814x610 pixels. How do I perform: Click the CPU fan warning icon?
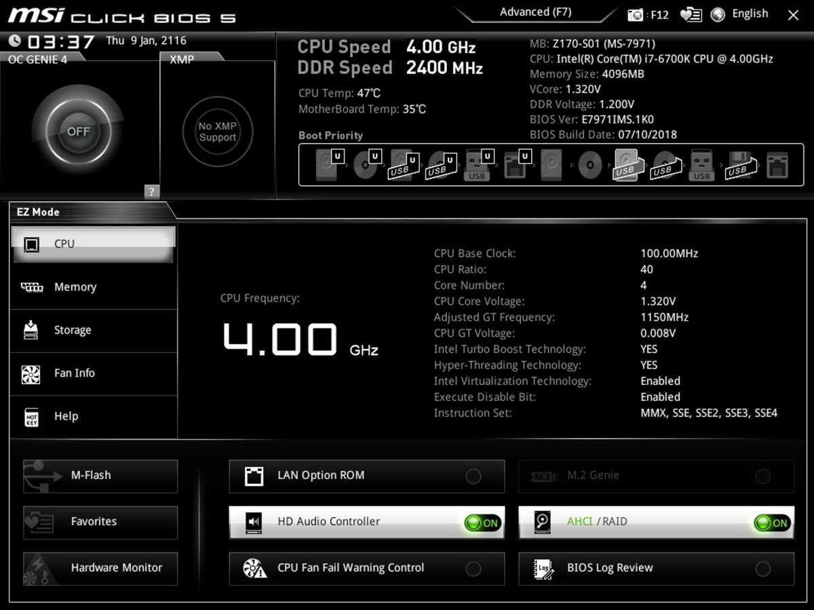pyautogui.click(x=254, y=568)
